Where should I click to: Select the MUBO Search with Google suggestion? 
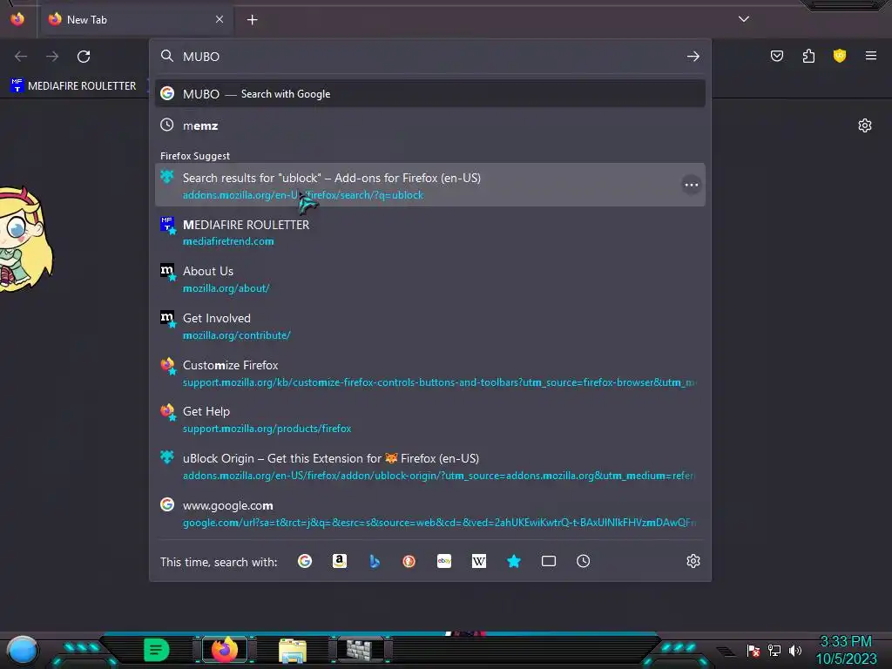430,94
